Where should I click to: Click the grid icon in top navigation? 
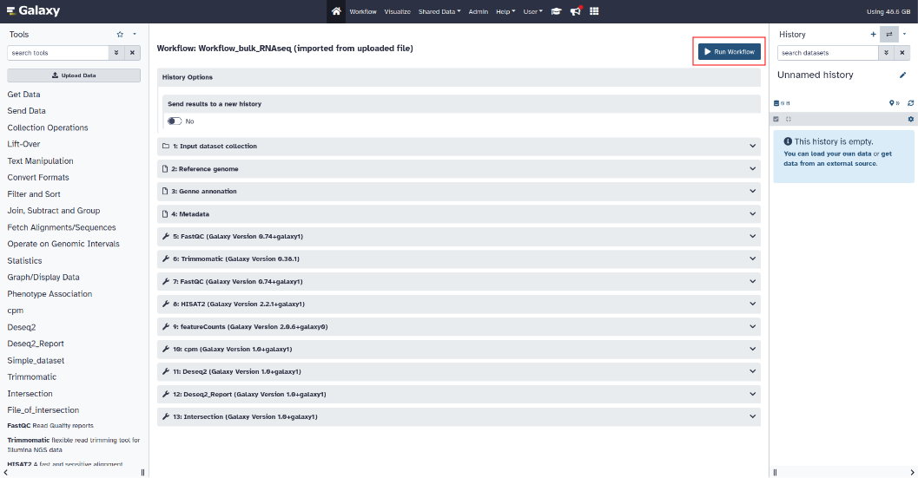click(594, 11)
